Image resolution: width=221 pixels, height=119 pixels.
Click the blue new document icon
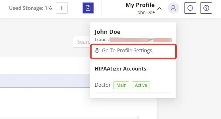(88, 8)
